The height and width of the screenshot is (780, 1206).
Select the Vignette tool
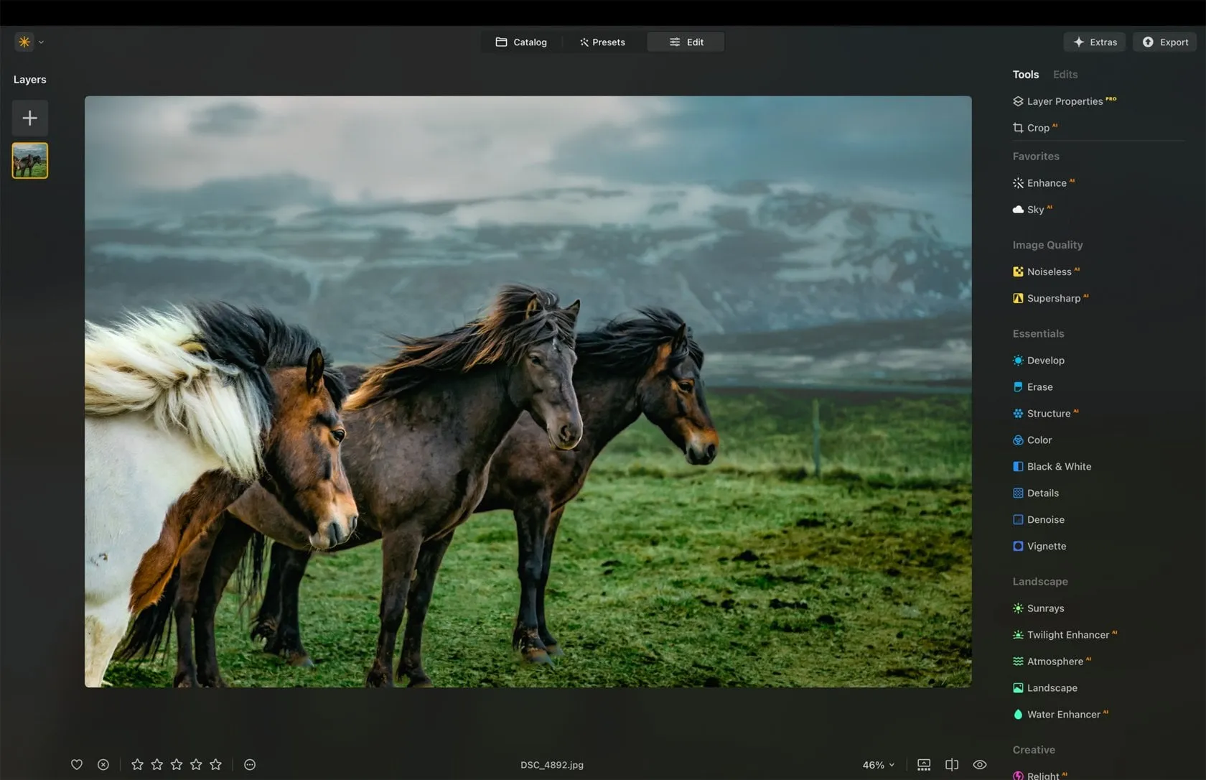[x=1046, y=547]
